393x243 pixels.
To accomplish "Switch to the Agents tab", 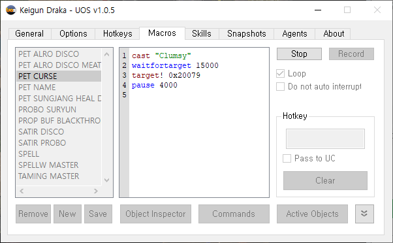I will (x=294, y=33).
